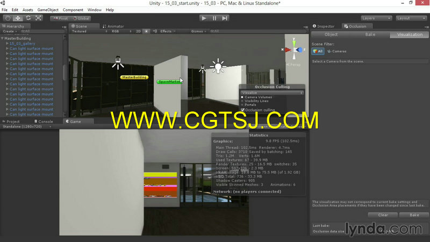Select the Cameras scene filter
Viewport: 430px width, 242px height.
337,51
